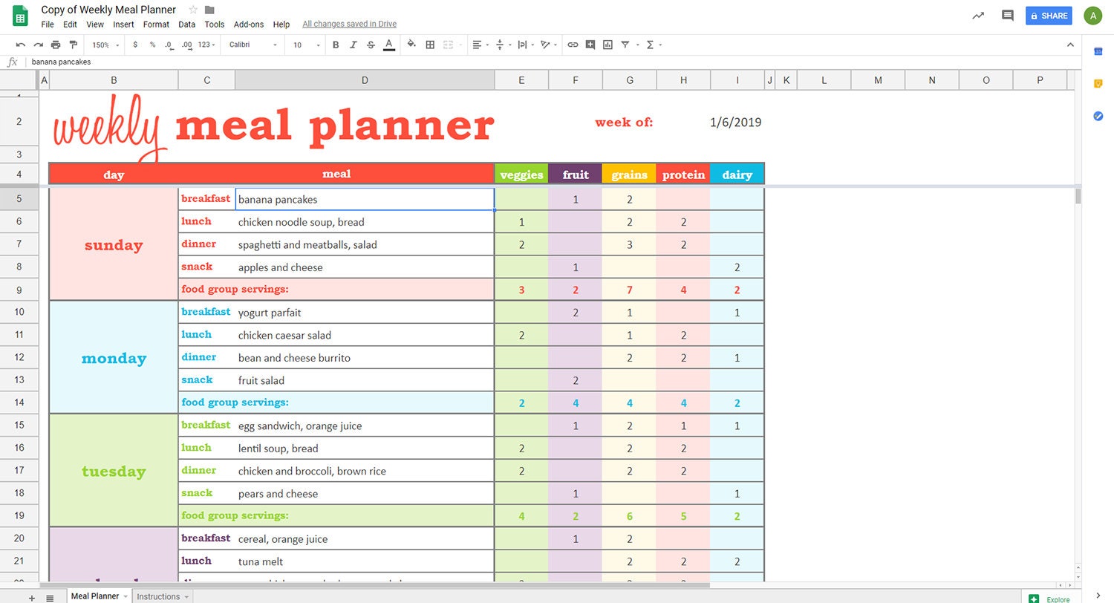Toggle strikethrough formatting
The width and height of the screenshot is (1114, 603).
click(x=370, y=45)
